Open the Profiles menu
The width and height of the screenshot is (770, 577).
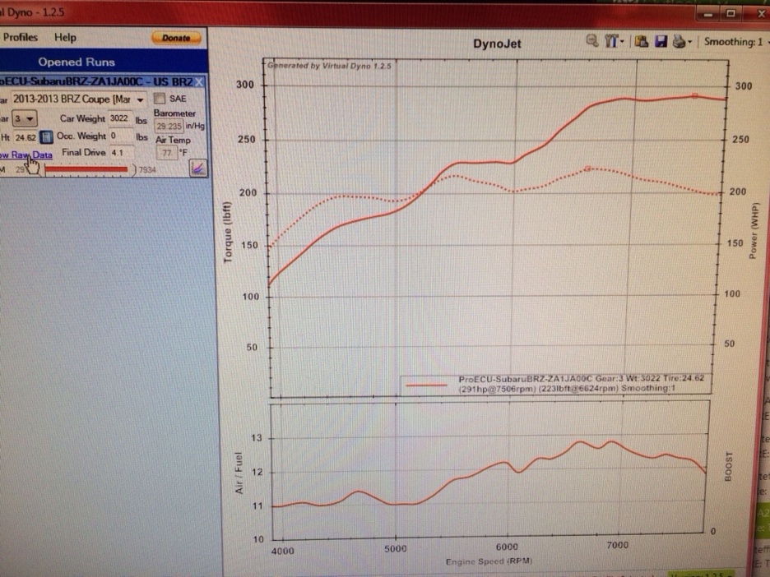click(x=21, y=37)
